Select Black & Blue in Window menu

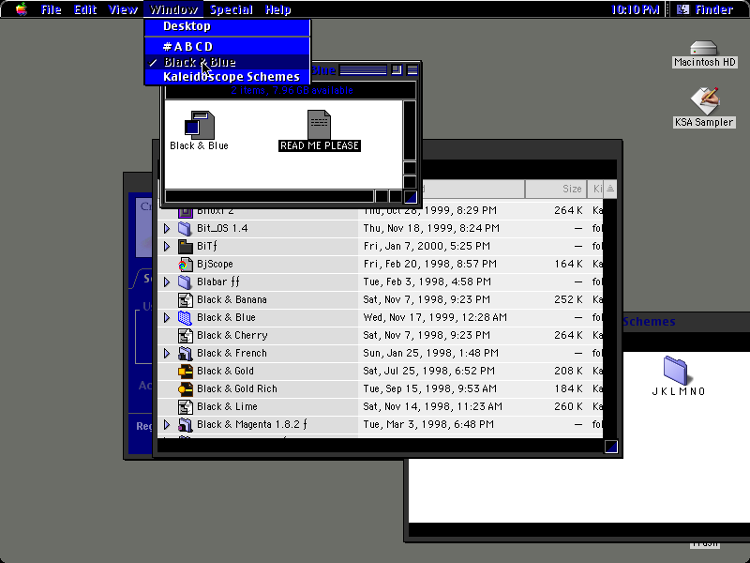click(x=228, y=62)
